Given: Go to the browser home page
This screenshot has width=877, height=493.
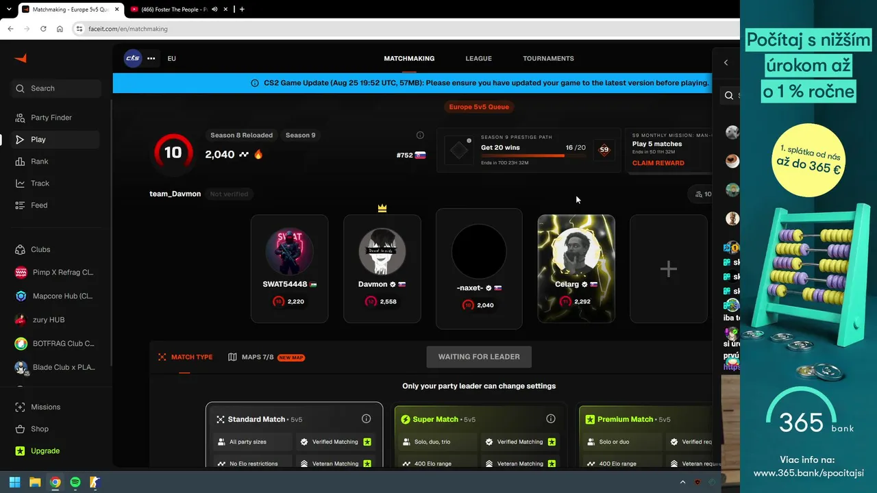Looking at the screenshot, I should click(60, 29).
